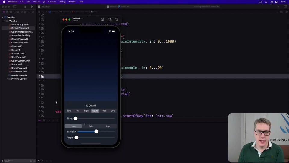Select Thin cloud thickness segment
This screenshot has height=163, width=289.
point(78,111)
